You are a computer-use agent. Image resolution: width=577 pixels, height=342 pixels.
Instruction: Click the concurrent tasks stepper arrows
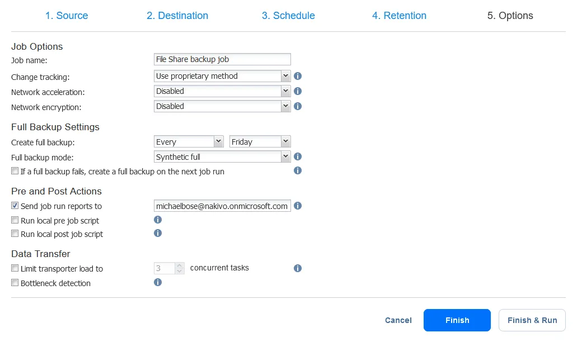[179, 269]
